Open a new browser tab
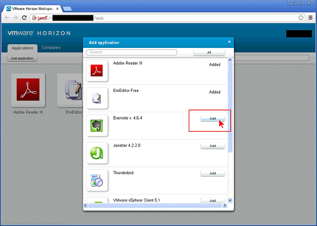This screenshot has width=317, height=226. (67, 9)
